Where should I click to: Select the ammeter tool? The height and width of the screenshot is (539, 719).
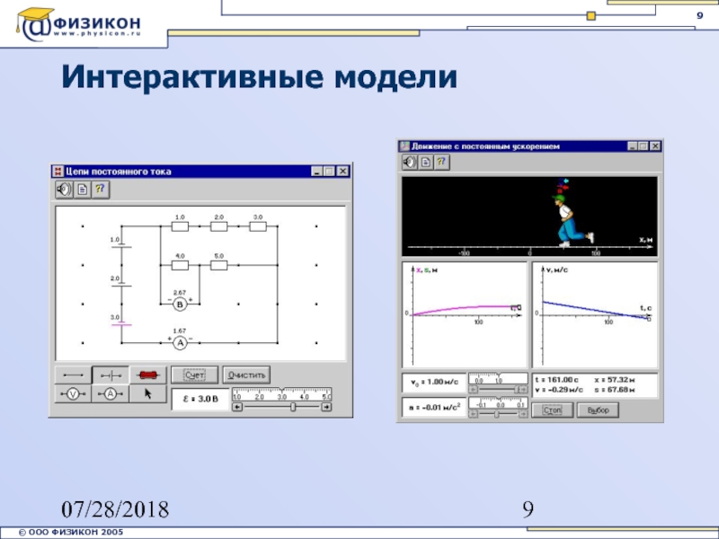(111, 393)
